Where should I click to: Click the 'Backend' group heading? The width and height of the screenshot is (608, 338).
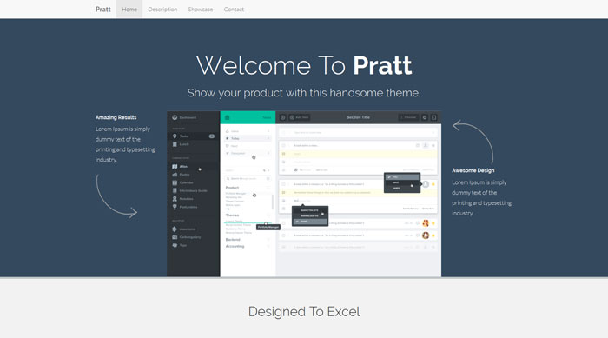[233, 240]
